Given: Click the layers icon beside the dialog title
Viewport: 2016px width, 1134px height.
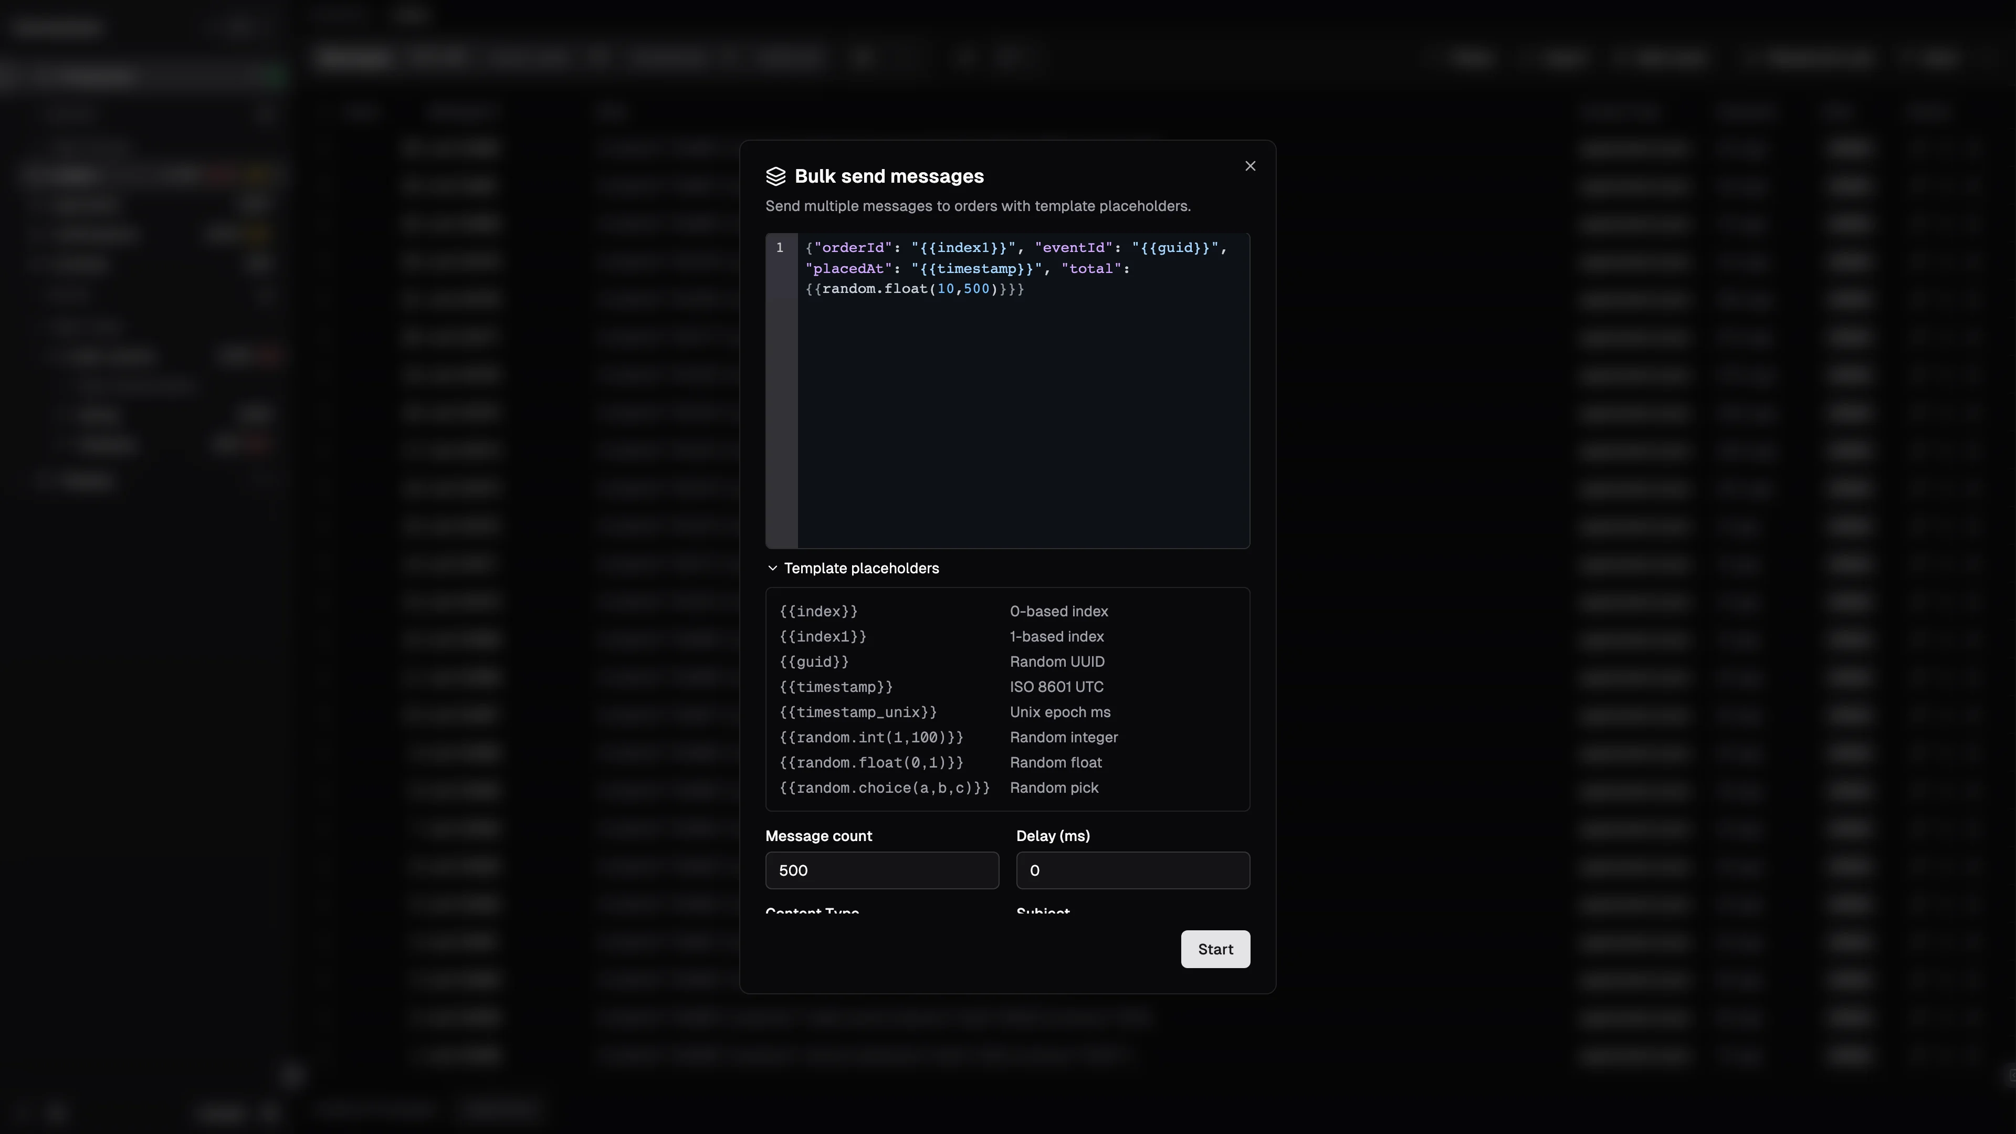Looking at the screenshot, I should coord(775,177).
